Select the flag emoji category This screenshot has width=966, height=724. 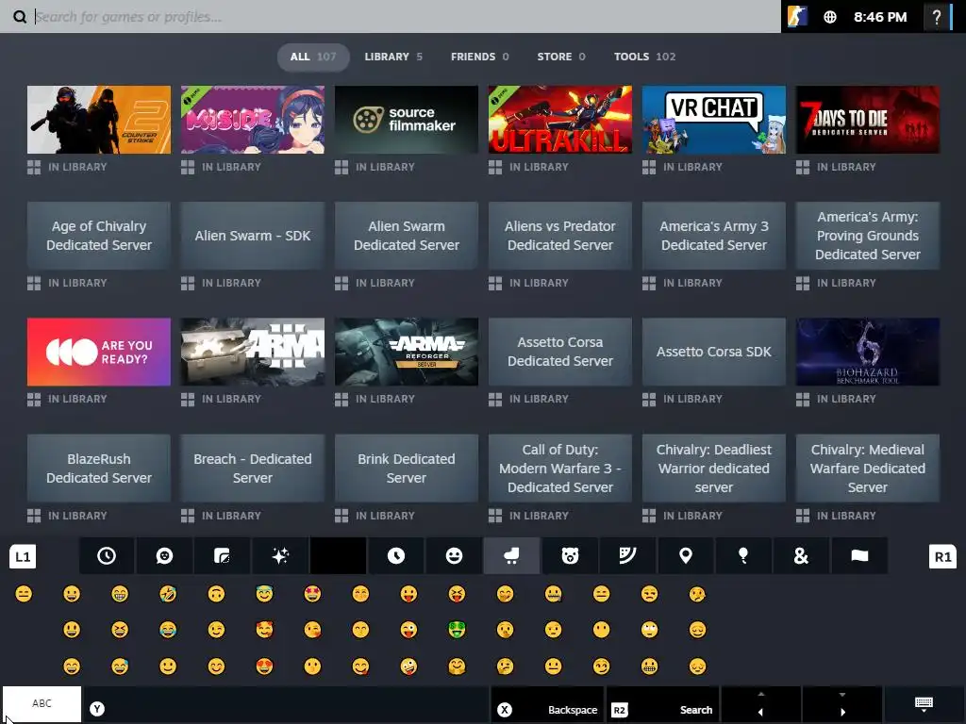859,556
